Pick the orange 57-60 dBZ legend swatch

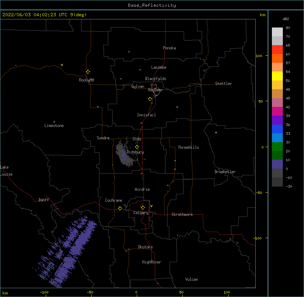point(277,58)
